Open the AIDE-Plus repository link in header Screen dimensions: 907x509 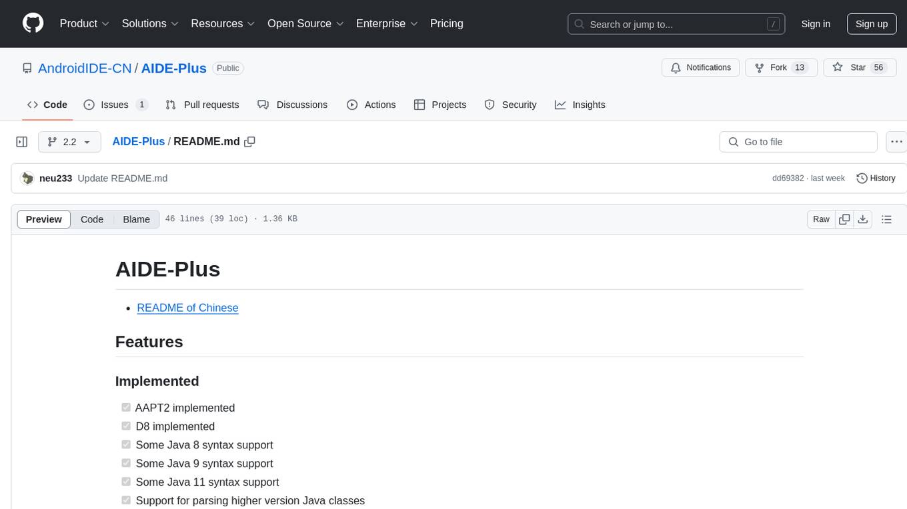point(173,68)
